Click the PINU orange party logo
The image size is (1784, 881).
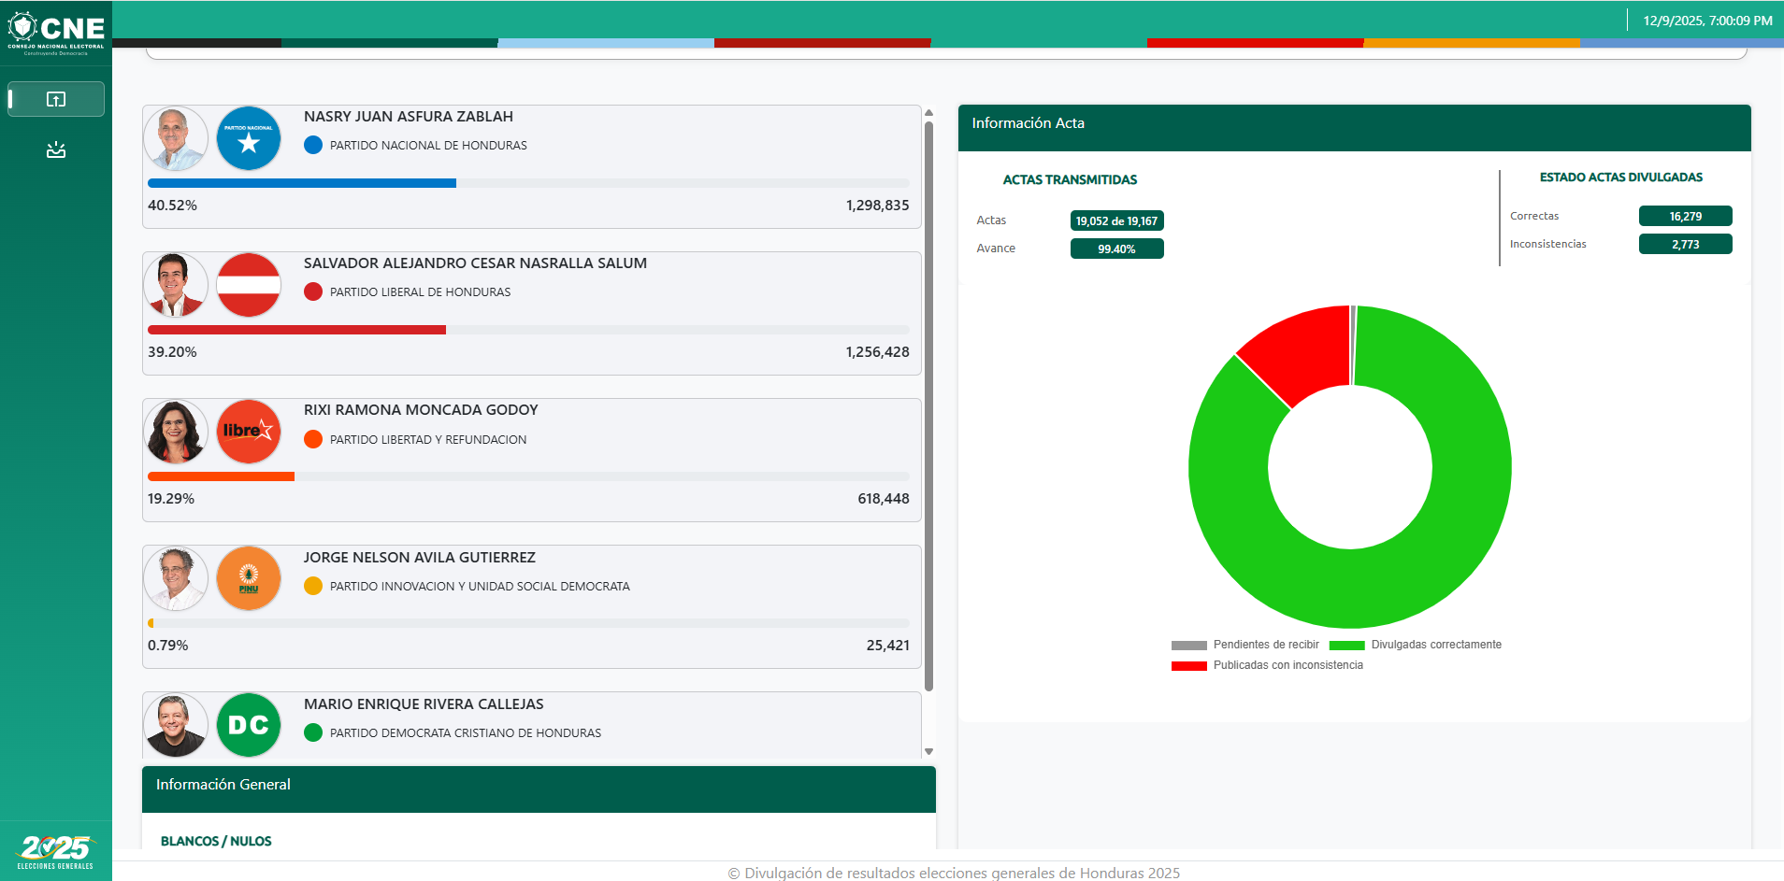tap(249, 578)
